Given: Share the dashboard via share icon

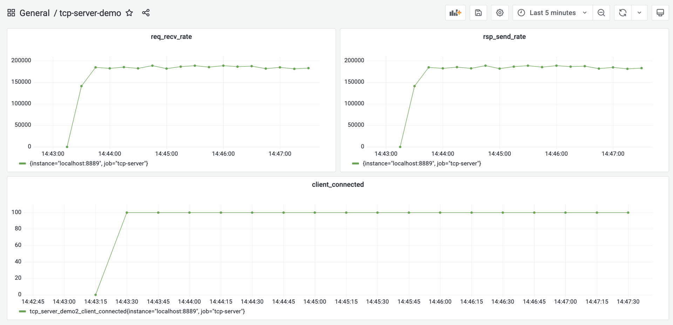Looking at the screenshot, I should pos(146,13).
